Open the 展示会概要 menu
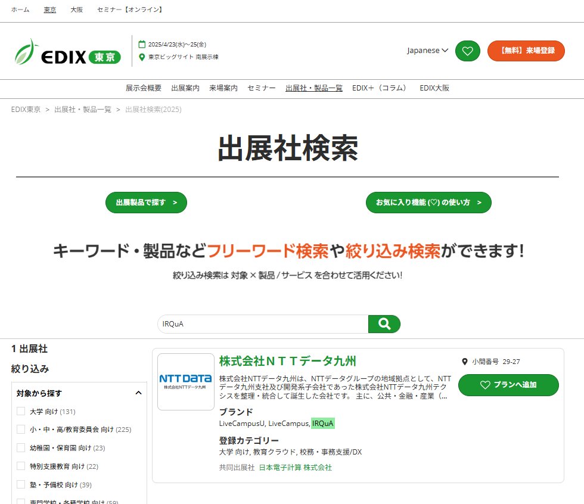This screenshot has width=584, height=504. click(x=144, y=88)
